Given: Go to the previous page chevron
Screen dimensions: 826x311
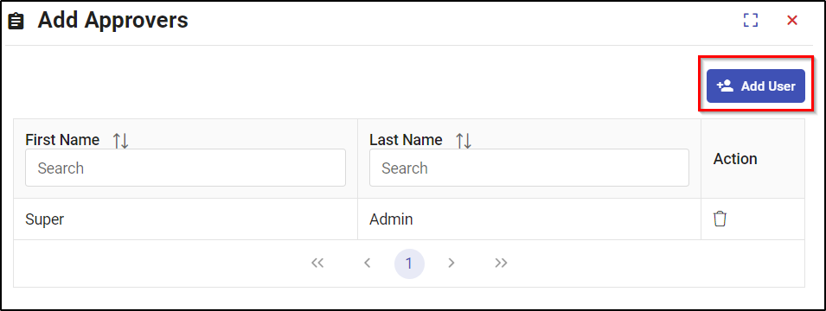Looking at the screenshot, I should tap(368, 263).
